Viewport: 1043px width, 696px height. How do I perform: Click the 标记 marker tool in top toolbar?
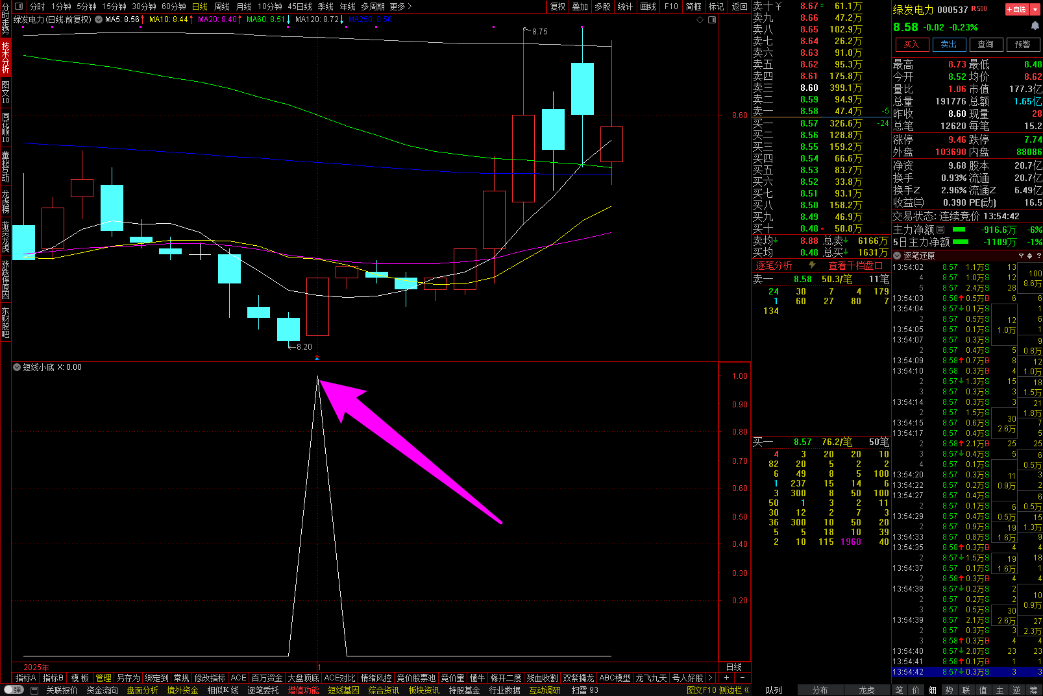pyautogui.click(x=716, y=6)
